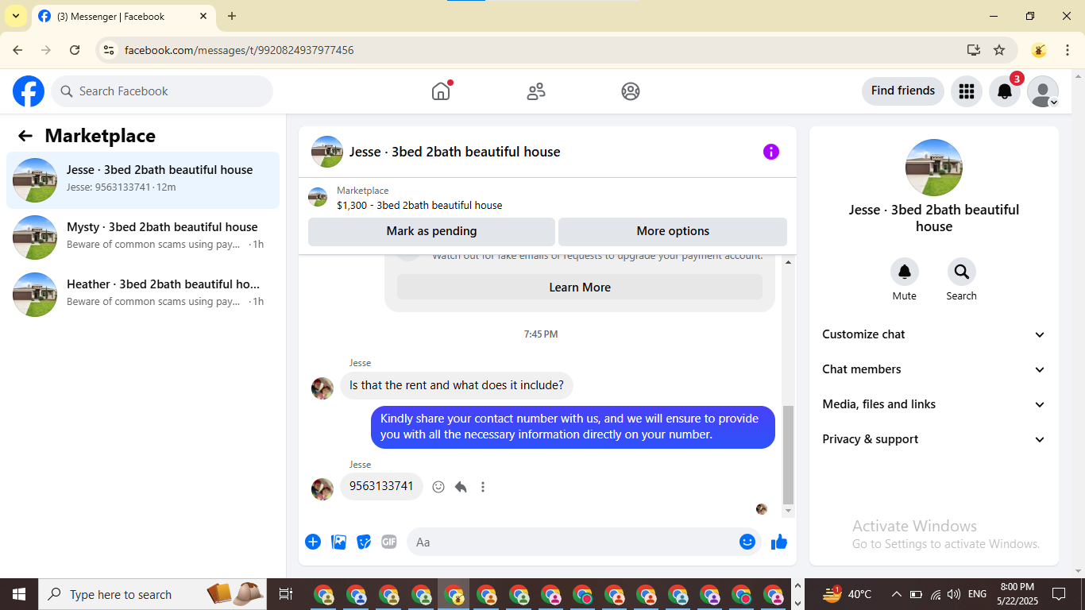Open more options for 9563133741 message
Image resolution: width=1085 pixels, height=610 pixels.
pyautogui.click(x=483, y=487)
